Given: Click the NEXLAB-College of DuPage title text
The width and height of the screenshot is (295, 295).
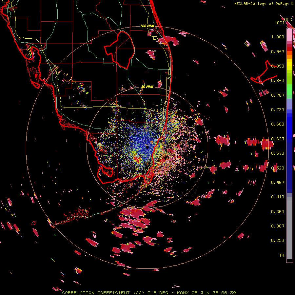Looking at the screenshot, I should tap(262, 4).
